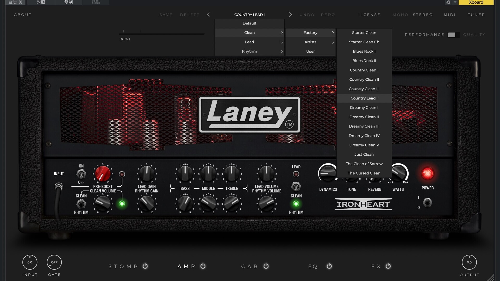
Task: Adjust the OUTPUT level knob
Action: pos(469,262)
